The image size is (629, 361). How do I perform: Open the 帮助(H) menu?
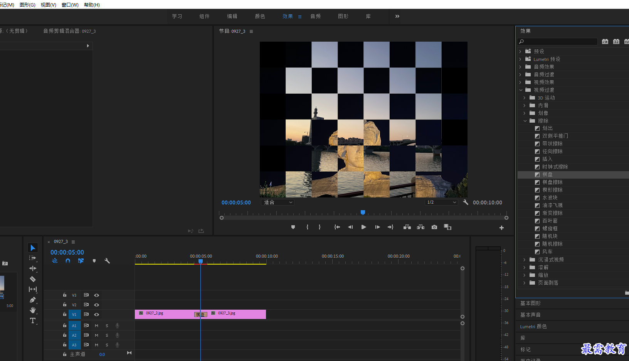[x=92, y=5]
